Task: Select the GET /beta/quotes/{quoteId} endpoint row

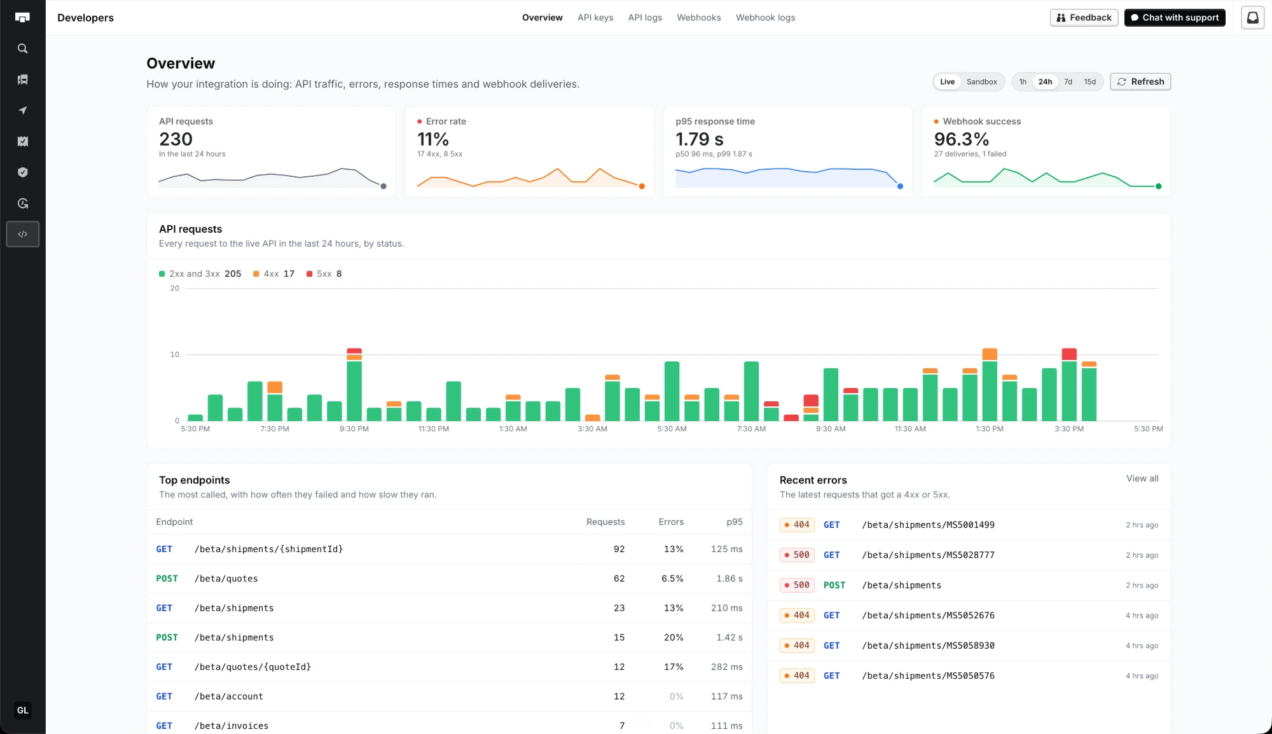Action: click(449, 667)
